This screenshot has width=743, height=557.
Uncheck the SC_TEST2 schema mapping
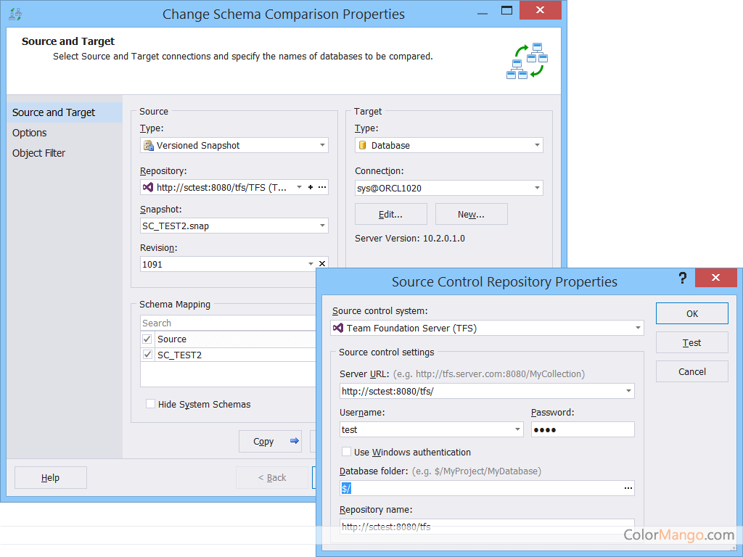[x=146, y=355]
